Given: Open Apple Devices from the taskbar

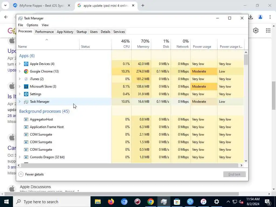Looking at the screenshot, I should pos(190,202).
